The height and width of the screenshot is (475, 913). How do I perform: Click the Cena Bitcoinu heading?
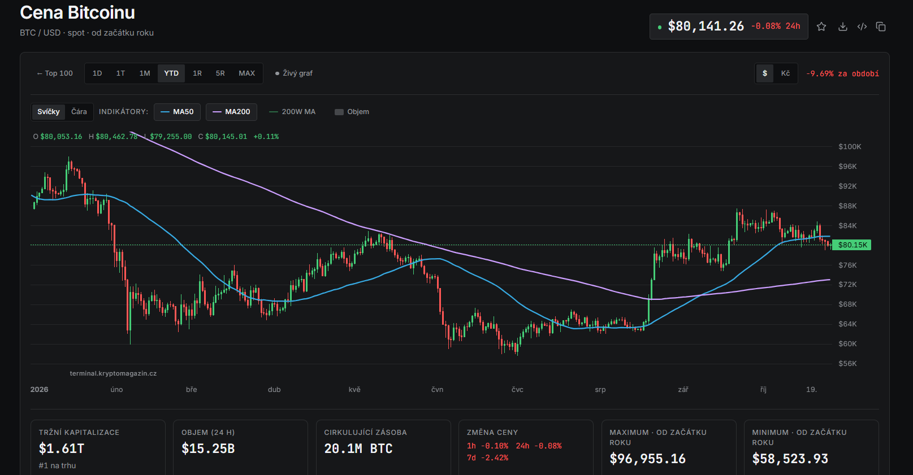click(77, 12)
